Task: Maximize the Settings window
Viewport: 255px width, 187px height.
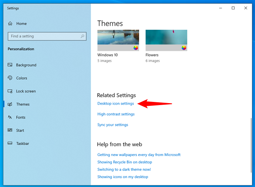Action: 233,8
